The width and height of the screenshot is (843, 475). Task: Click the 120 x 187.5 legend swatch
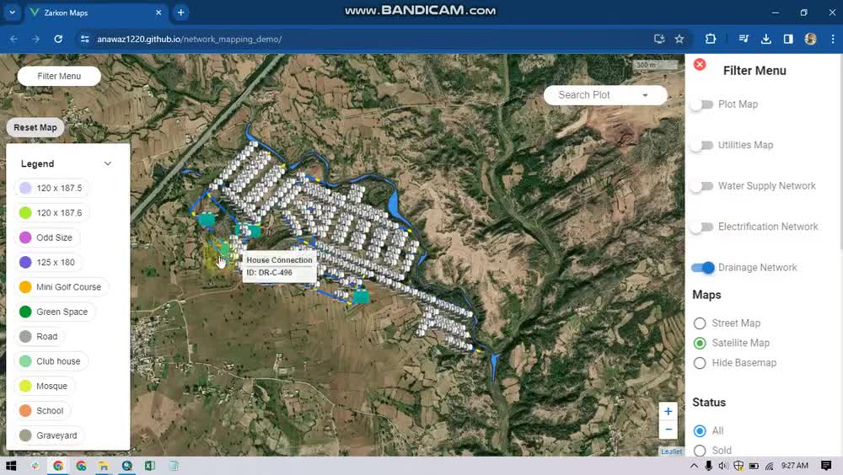click(x=25, y=188)
